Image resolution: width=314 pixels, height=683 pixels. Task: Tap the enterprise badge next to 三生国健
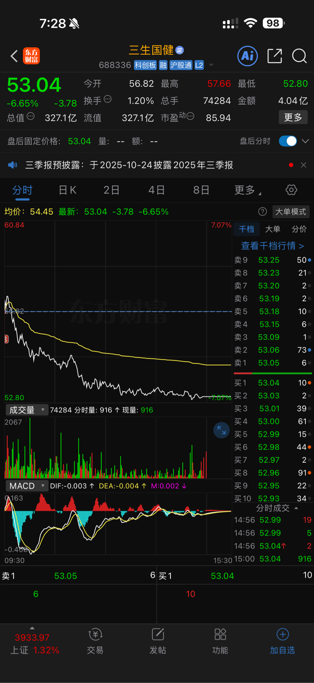179,50
